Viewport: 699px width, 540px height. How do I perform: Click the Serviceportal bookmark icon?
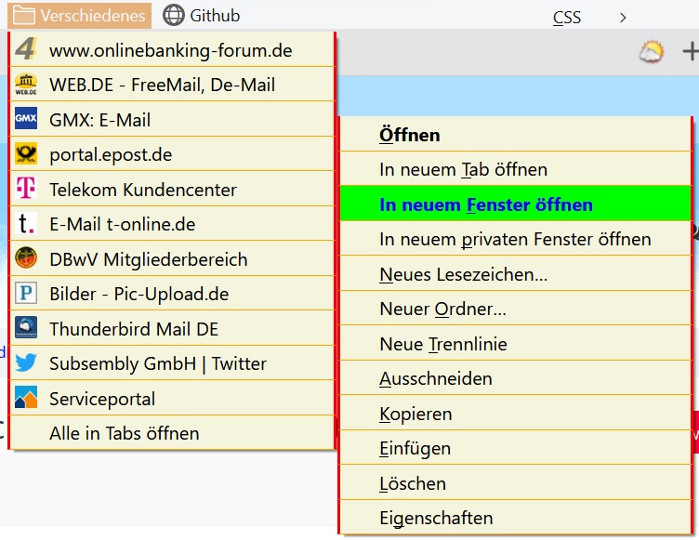(26, 399)
